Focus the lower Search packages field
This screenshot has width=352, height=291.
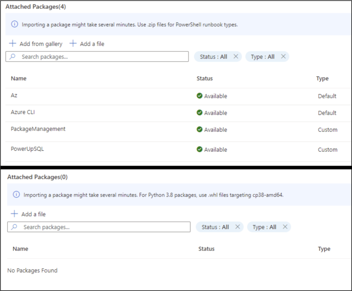click(99, 227)
